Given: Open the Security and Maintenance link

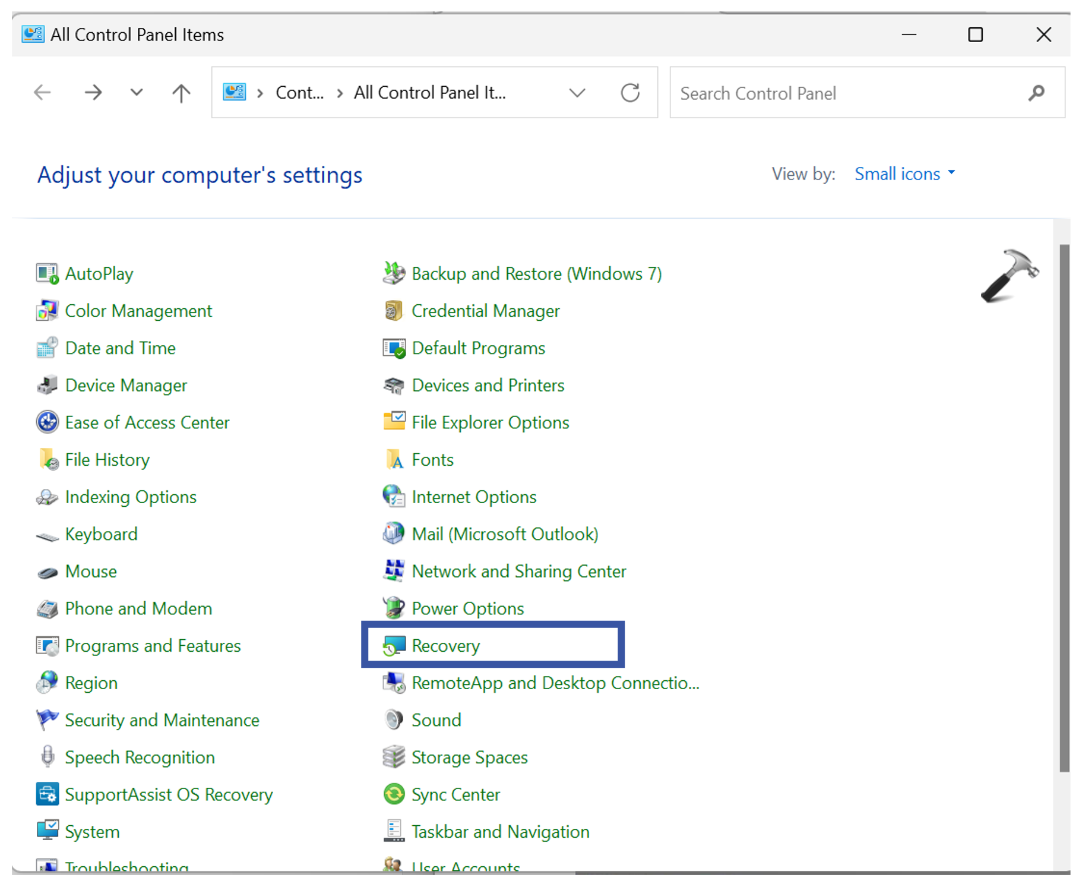Looking at the screenshot, I should point(162,720).
